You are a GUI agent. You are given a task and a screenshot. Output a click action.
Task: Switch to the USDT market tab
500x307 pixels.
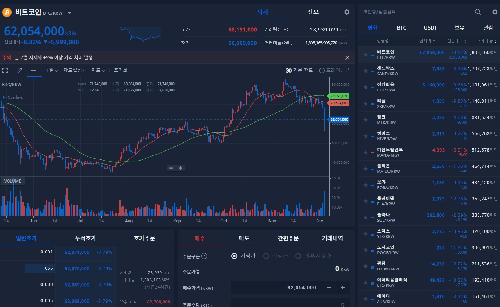[430, 27]
